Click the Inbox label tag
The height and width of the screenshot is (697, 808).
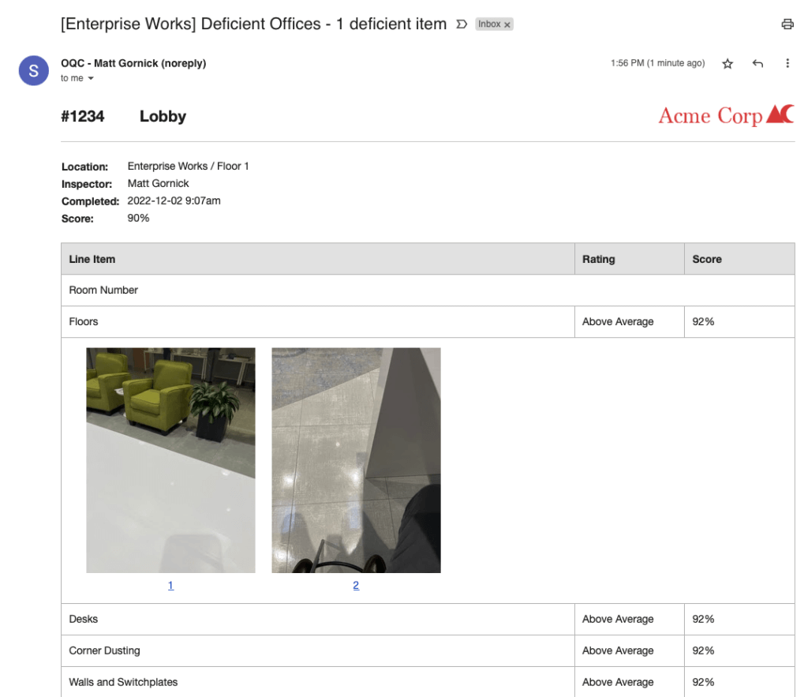[x=489, y=24]
